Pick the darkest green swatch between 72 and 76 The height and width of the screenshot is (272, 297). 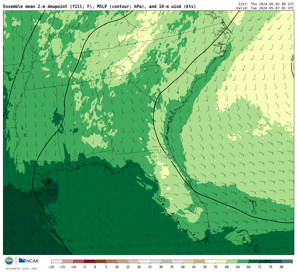(265, 262)
